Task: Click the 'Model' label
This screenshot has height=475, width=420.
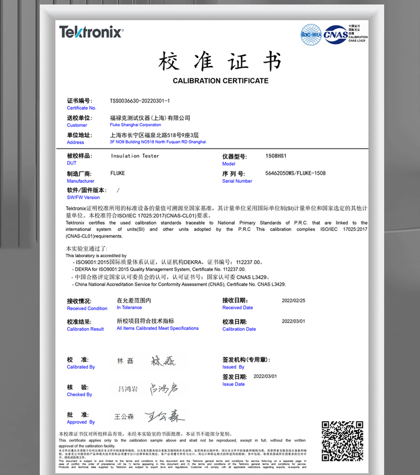Action: click(x=228, y=164)
